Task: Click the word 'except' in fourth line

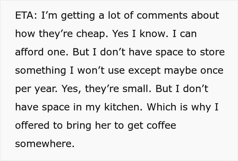Action: pos(144,71)
